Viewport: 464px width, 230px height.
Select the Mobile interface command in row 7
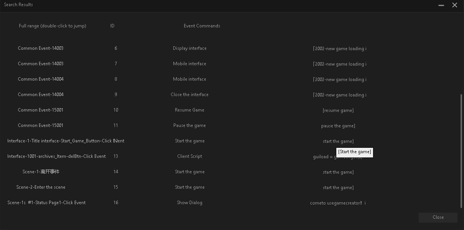tap(189, 64)
